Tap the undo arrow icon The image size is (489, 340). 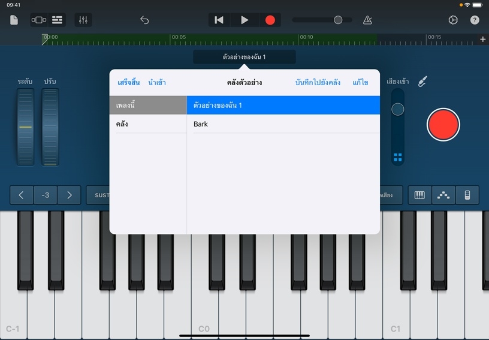tap(144, 20)
